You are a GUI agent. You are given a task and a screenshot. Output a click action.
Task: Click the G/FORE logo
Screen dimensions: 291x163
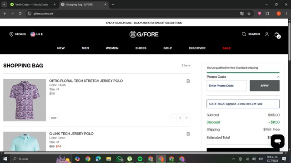coord(144,34)
